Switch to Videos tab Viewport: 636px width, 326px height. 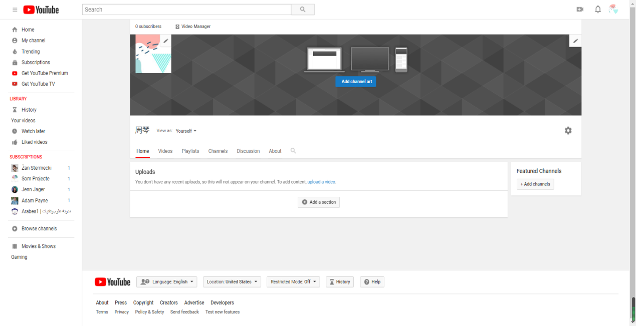[x=165, y=151]
